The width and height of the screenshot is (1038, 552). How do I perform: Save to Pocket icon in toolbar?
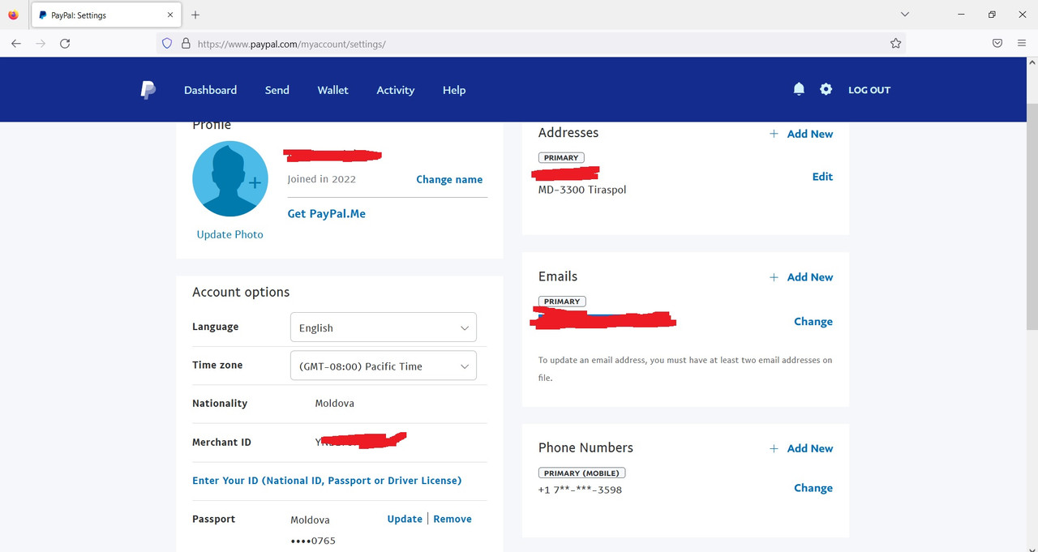click(997, 44)
